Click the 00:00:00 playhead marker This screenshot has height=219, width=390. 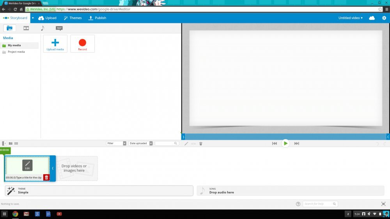(5, 150)
